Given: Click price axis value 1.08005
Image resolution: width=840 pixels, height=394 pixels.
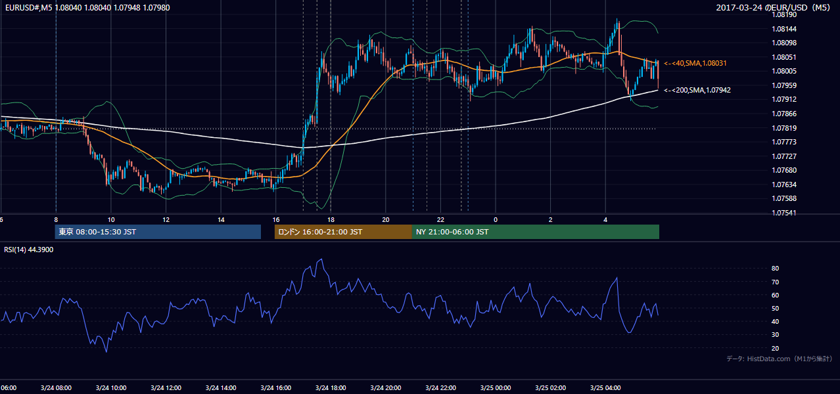Looking at the screenshot, I should coord(784,71).
